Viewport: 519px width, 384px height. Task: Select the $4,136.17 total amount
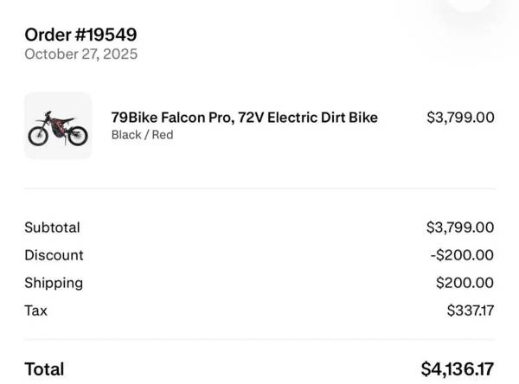point(458,369)
